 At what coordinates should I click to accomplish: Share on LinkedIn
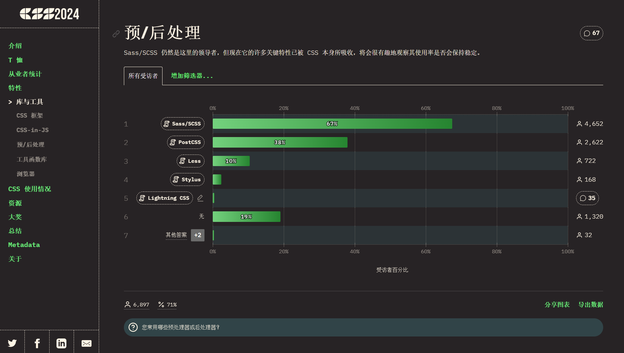coord(61,343)
